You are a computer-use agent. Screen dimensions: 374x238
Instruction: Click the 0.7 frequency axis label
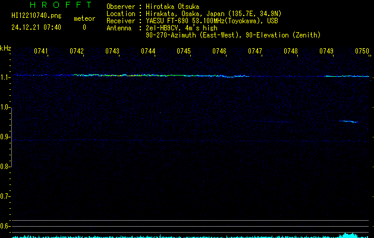[x=5, y=196]
